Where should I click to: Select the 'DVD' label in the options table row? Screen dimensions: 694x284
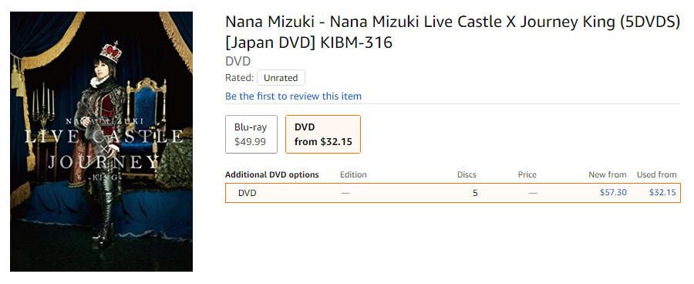[x=247, y=193]
